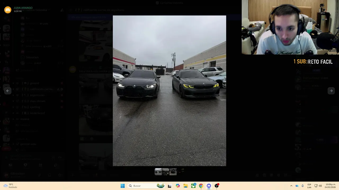
Task: Select the dark fourth thumbnail in strip
Action: 180,172
